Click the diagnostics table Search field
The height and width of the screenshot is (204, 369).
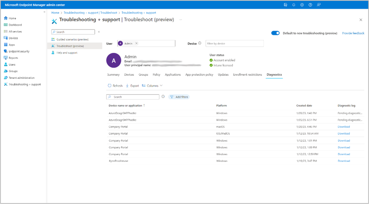point(133,97)
